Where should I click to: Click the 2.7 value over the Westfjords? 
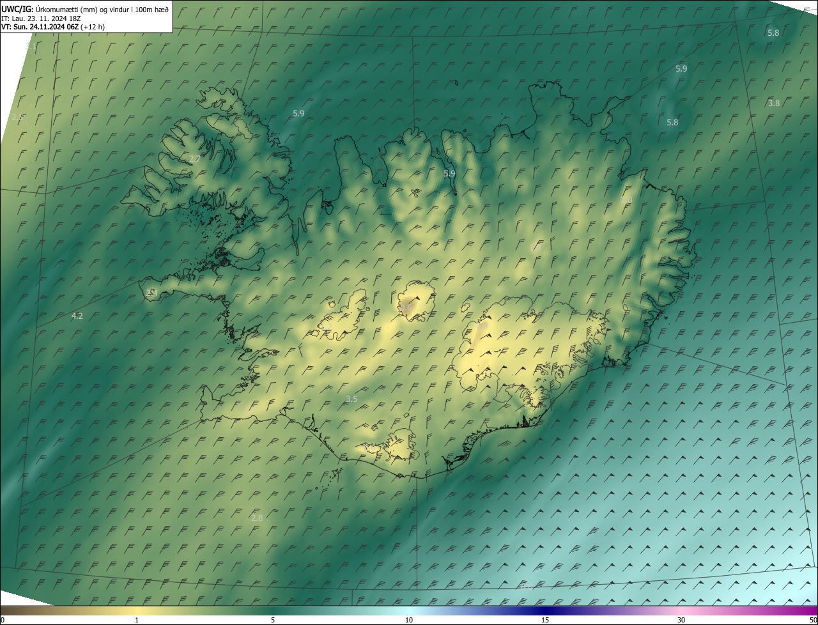tap(195, 158)
